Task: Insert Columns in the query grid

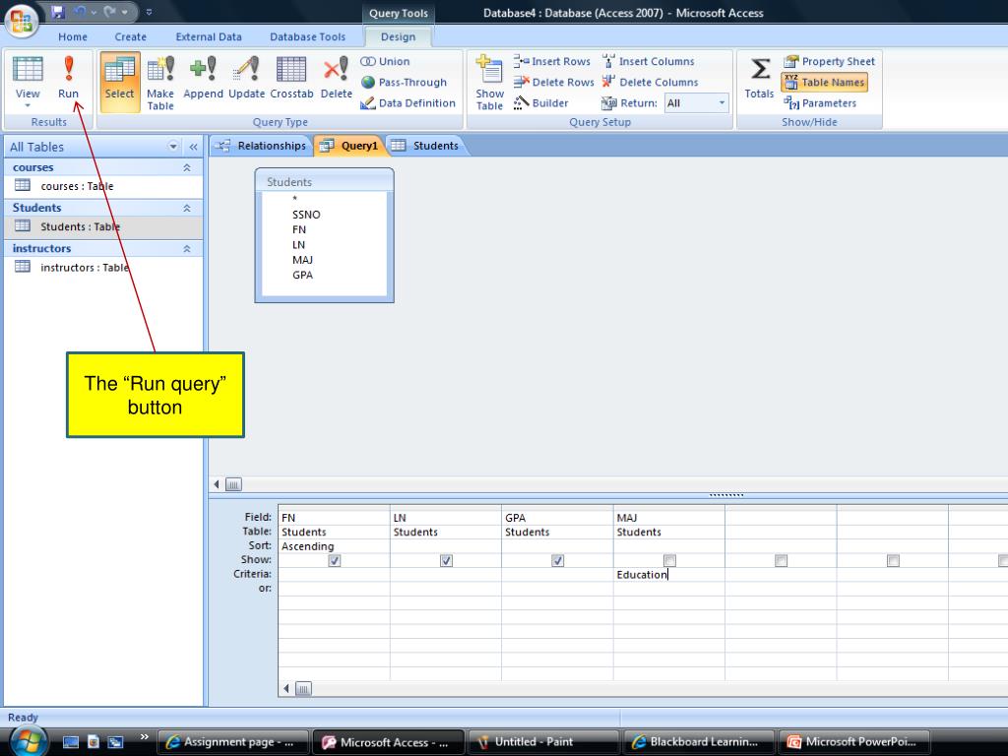Action: click(648, 61)
